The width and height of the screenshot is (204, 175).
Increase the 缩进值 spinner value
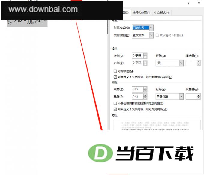pyautogui.click(x=199, y=62)
